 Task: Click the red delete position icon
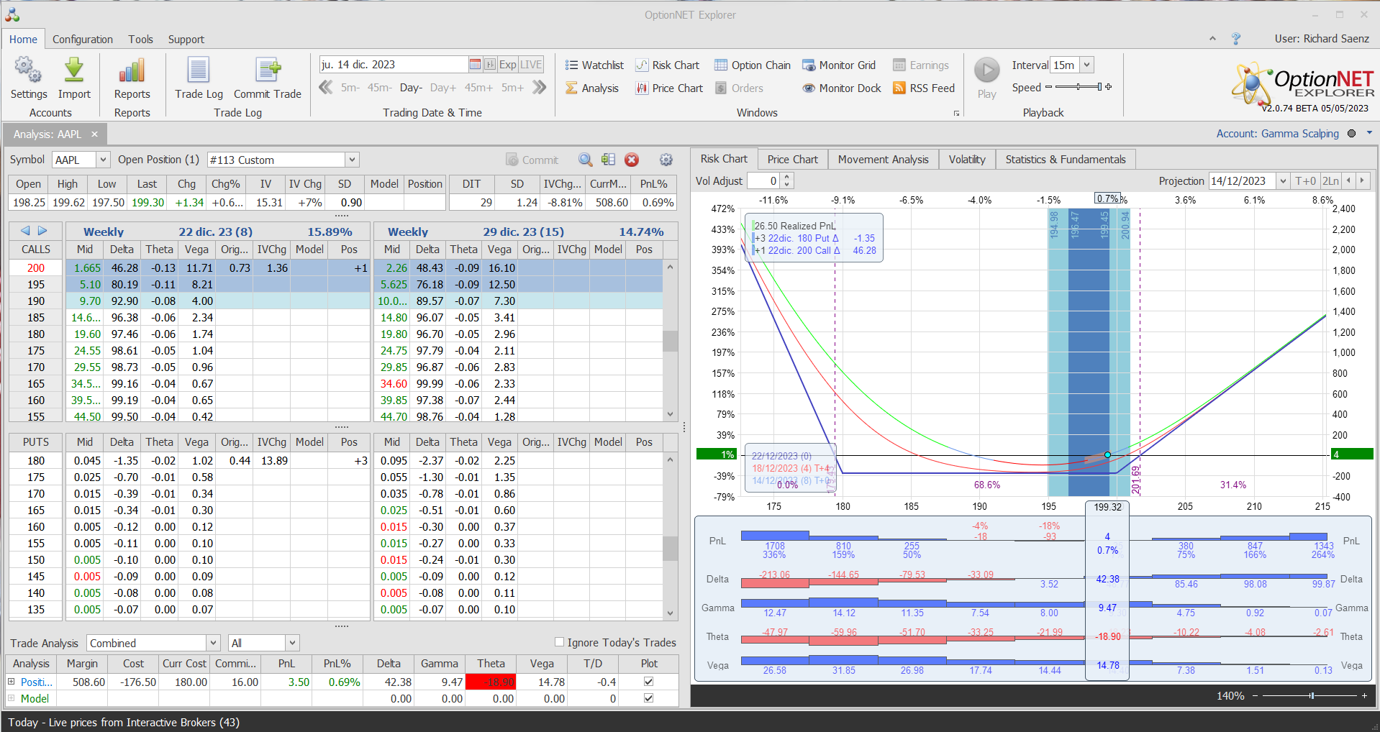tap(632, 160)
